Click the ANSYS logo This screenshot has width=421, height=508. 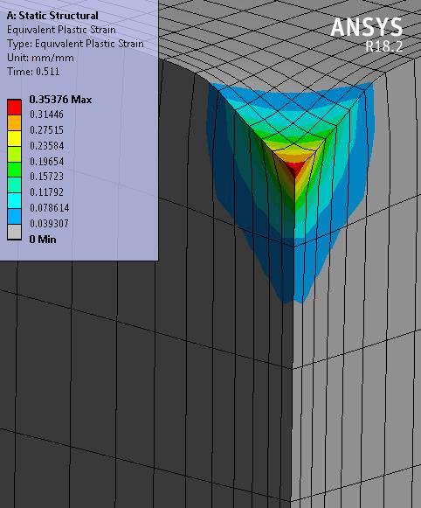[366, 27]
